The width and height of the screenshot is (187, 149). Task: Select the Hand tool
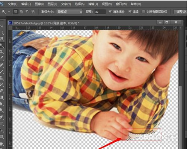2,143
